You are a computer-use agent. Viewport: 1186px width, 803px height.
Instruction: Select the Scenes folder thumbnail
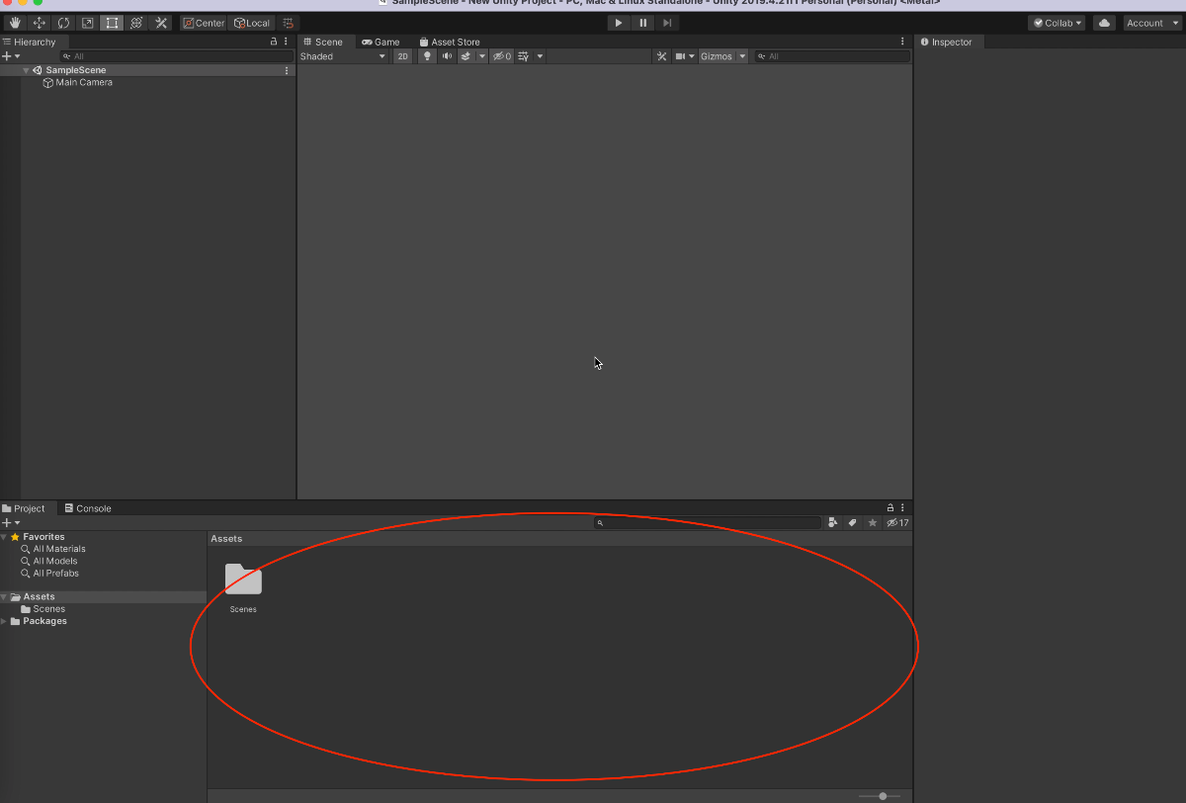(243, 580)
